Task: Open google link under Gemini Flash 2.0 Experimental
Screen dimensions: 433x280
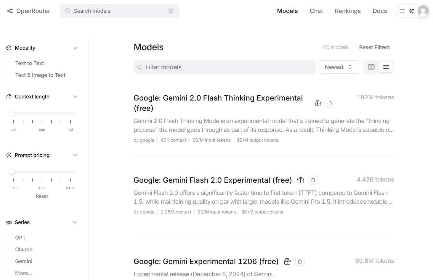Action: pos(147,212)
